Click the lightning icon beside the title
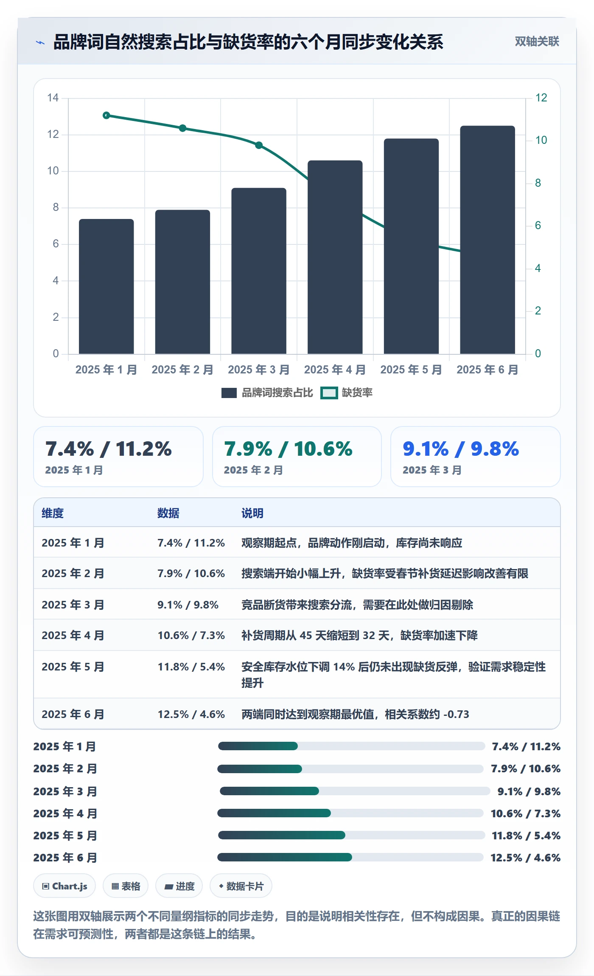The width and height of the screenshot is (594, 976). (x=40, y=42)
